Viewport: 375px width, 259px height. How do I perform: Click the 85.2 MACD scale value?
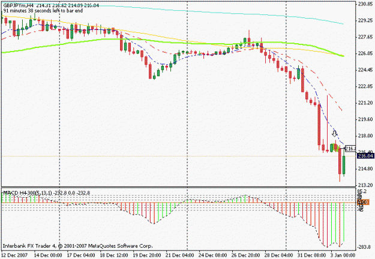pos(362,192)
